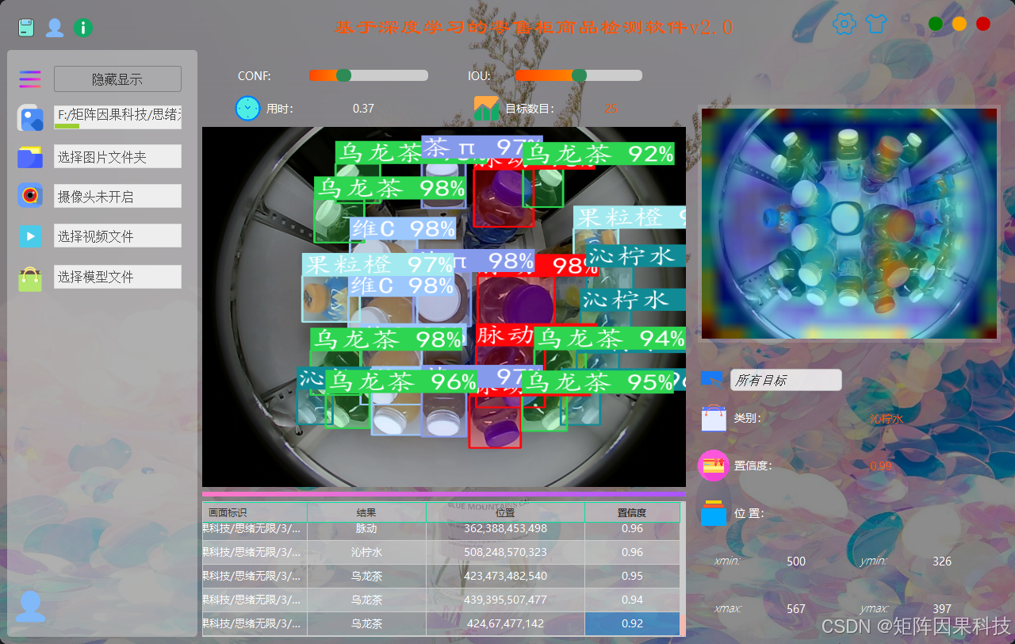Click the blue folder icon
This screenshot has width=1015, height=644.
[x=30, y=157]
